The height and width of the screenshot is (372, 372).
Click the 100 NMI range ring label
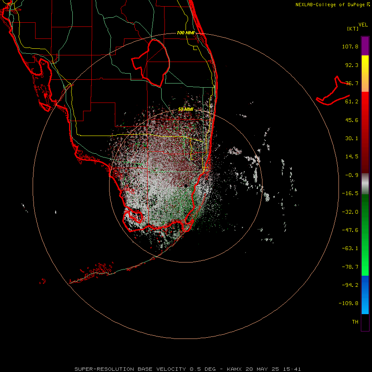click(186, 33)
